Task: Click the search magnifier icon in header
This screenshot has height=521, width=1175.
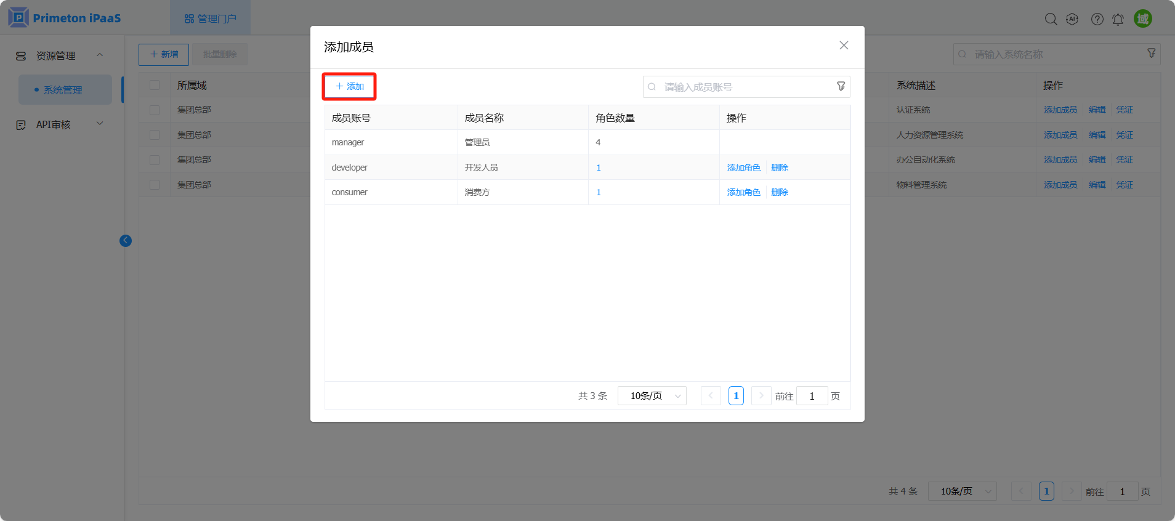Action: 1051,19
